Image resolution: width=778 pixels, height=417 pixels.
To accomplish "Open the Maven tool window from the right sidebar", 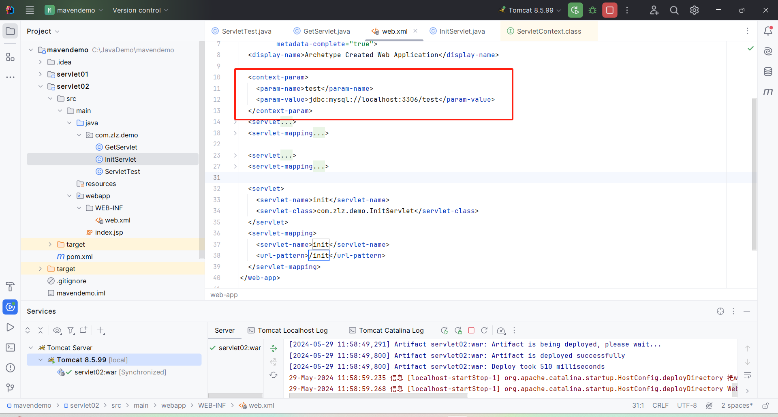I will pos(769,92).
